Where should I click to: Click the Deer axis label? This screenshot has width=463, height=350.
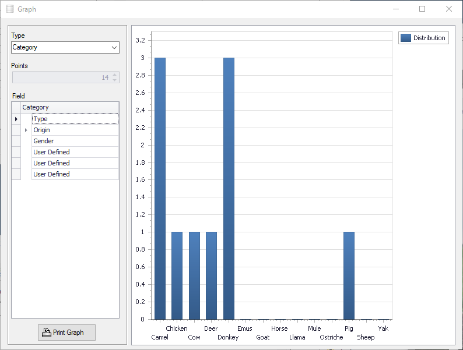211,328
